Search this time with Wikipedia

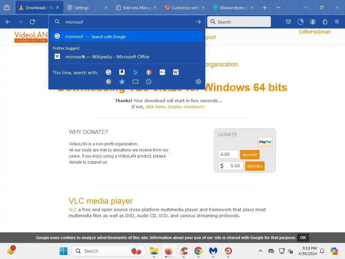point(176,72)
